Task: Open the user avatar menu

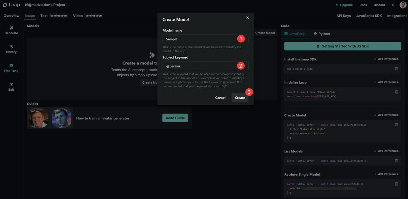Action: tap(402, 5)
